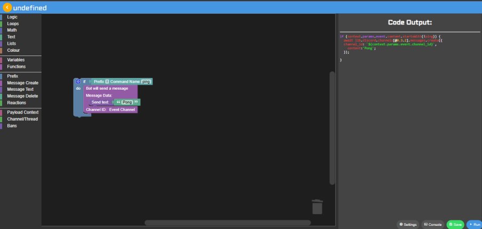Click the 'Code Output:' heading
482x229 pixels.
pyautogui.click(x=410, y=22)
